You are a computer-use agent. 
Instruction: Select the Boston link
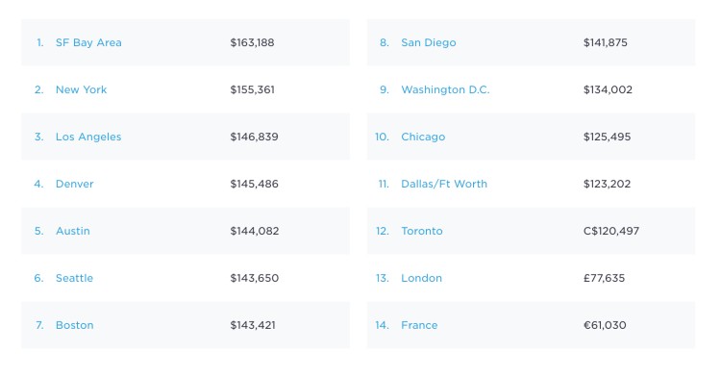click(x=74, y=325)
